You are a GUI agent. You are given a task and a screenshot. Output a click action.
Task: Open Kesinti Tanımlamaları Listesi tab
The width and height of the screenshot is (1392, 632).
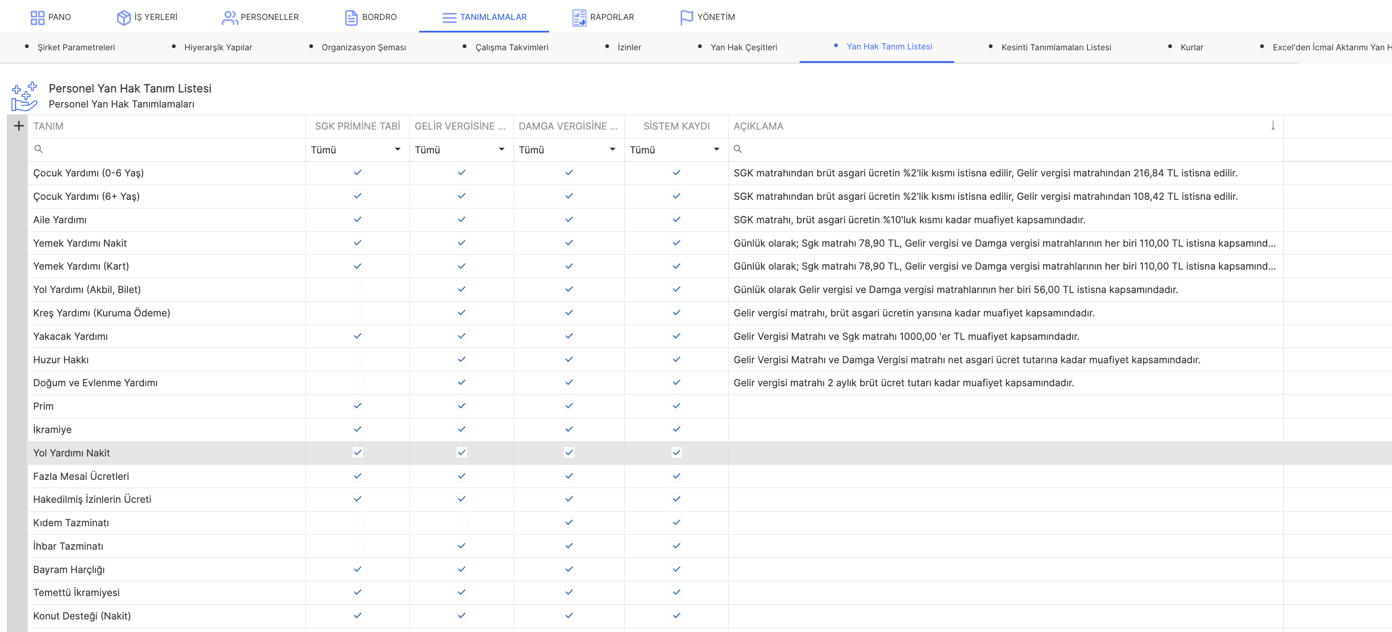pyautogui.click(x=1057, y=47)
